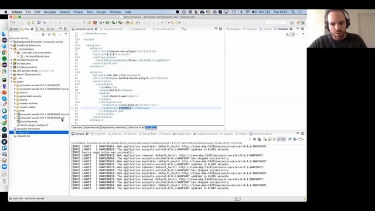Click the External Tools run icon

coord(120,23)
